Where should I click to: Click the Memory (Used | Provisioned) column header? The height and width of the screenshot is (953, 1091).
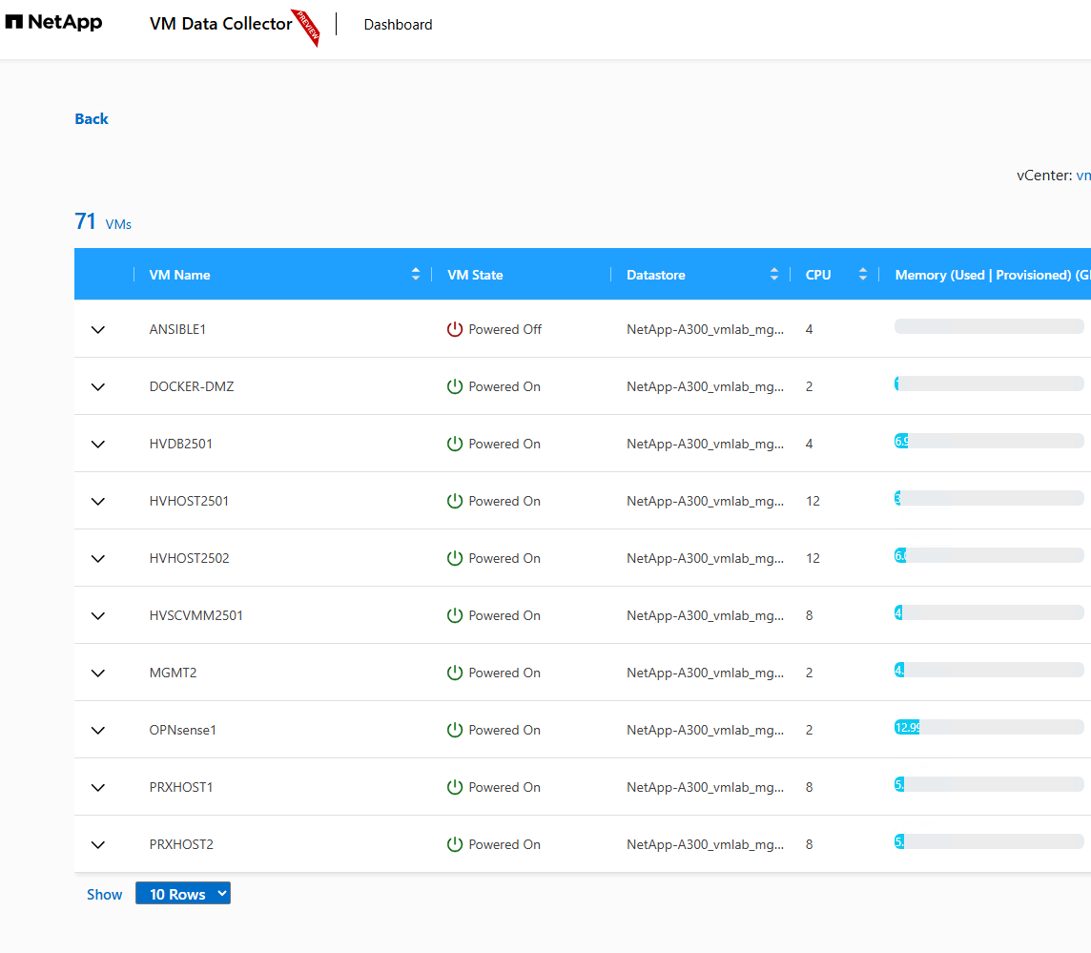(992, 275)
